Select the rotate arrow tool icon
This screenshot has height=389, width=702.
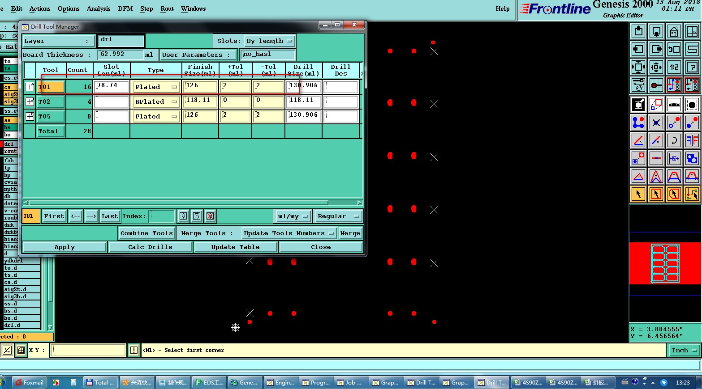[x=674, y=140]
